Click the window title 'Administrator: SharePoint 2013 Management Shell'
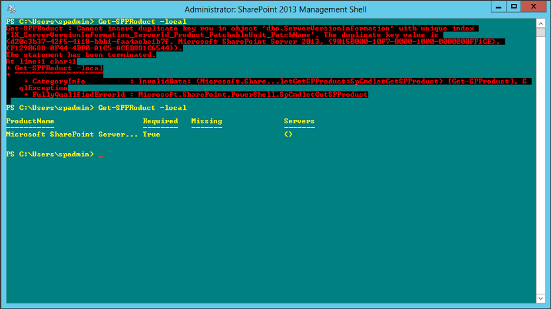Image resolution: width=551 pixels, height=310 pixels. [275, 9]
